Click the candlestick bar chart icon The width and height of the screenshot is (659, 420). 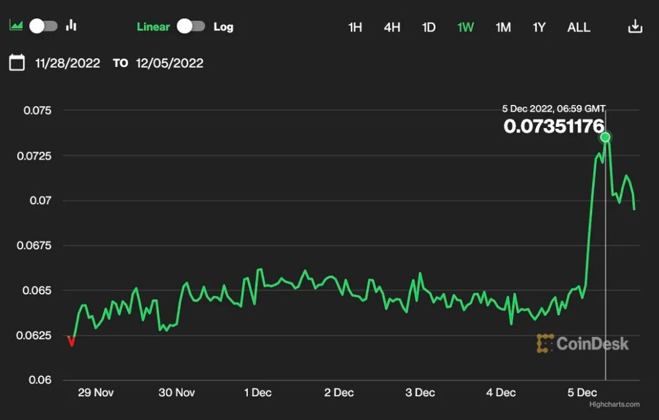(71, 26)
